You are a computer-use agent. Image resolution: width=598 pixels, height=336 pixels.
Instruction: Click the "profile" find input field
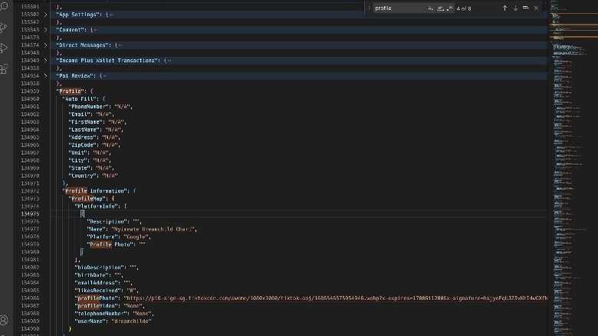tap(399, 8)
